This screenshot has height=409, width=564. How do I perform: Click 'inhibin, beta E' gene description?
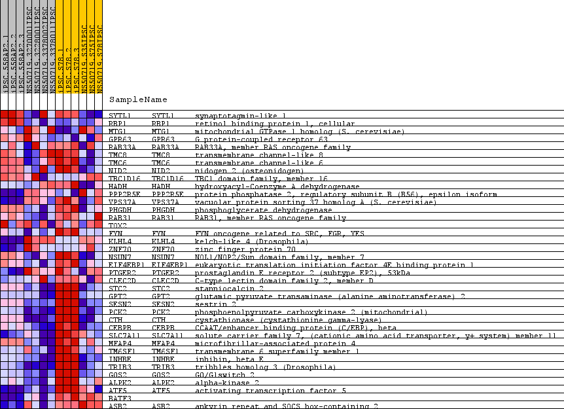[229, 359]
